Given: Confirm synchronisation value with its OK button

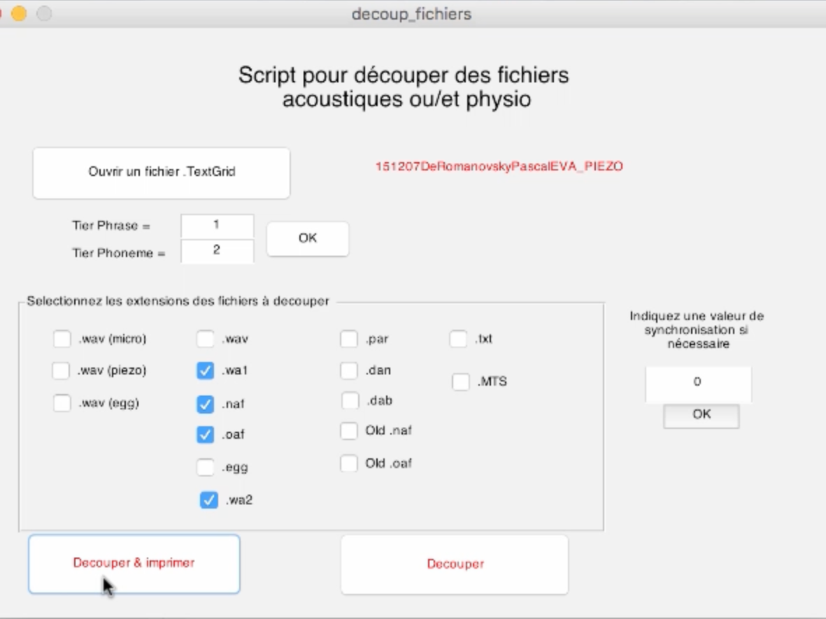Looking at the screenshot, I should point(701,415).
